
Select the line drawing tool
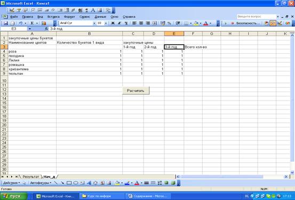point(55,183)
